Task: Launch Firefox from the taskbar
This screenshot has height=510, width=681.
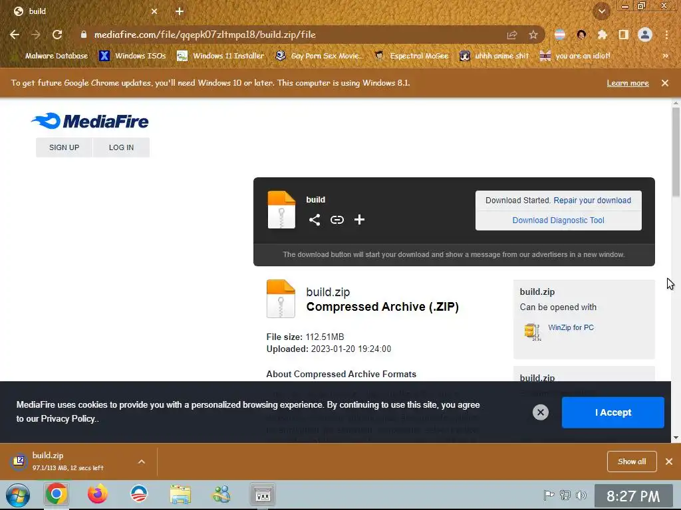Action: tap(97, 494)
